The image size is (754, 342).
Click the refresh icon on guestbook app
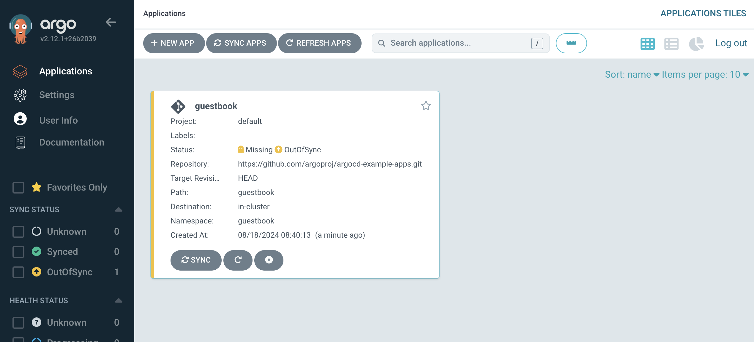pos(238,260)
